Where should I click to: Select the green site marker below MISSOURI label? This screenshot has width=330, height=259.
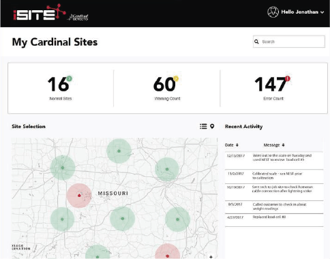[123, 219]
